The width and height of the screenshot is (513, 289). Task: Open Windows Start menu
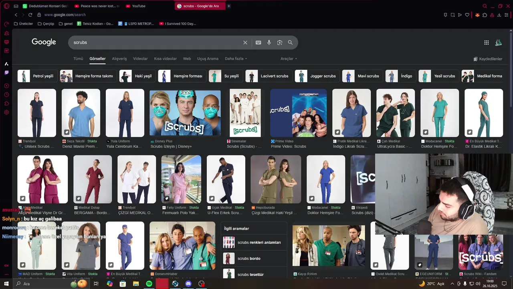6,284
